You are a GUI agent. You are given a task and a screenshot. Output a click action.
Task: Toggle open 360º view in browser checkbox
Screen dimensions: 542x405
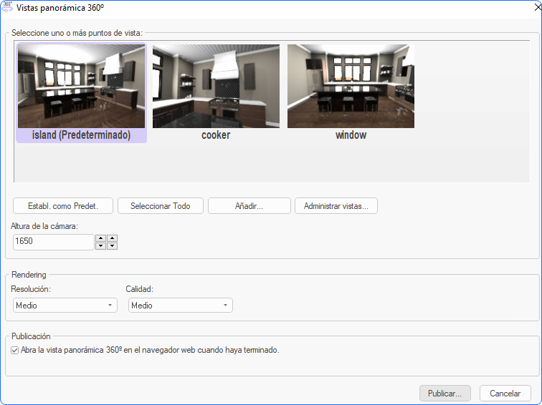[14, 351]
